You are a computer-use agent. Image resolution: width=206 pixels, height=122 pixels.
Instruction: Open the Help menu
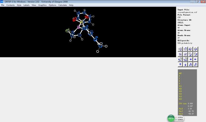(x=71, y=5)
